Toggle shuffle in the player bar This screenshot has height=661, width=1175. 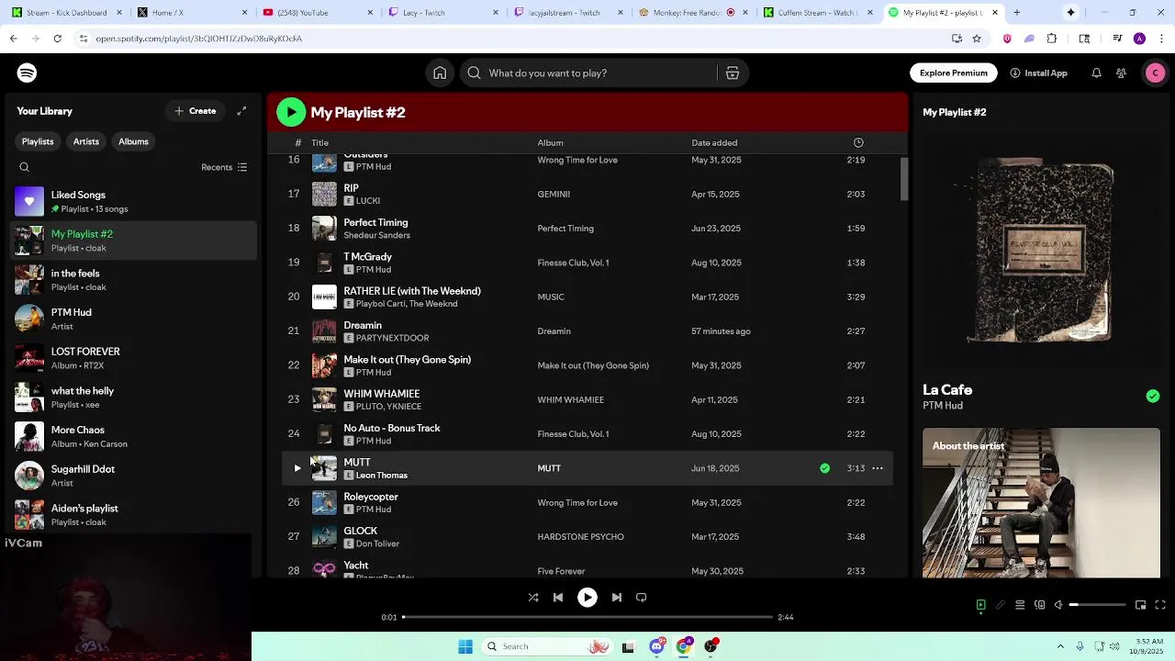533,597
